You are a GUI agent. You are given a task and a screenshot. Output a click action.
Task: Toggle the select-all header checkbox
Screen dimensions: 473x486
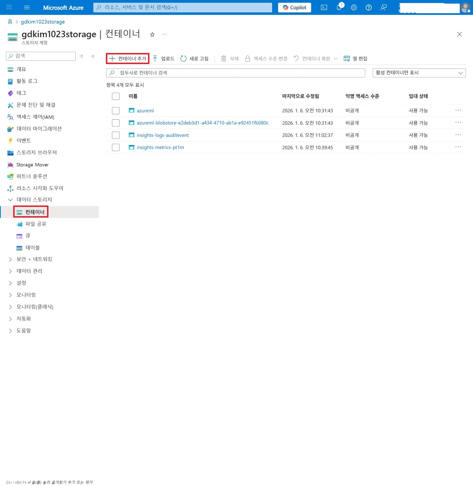click(x=116, y=96)
